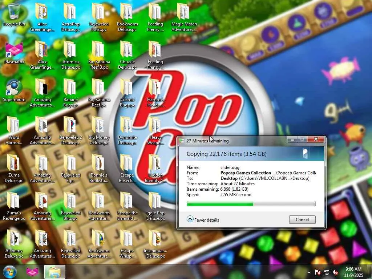Click the 2.55 MB/second speed value
Viewport: 372px width, 279px height.
[236, 195]
